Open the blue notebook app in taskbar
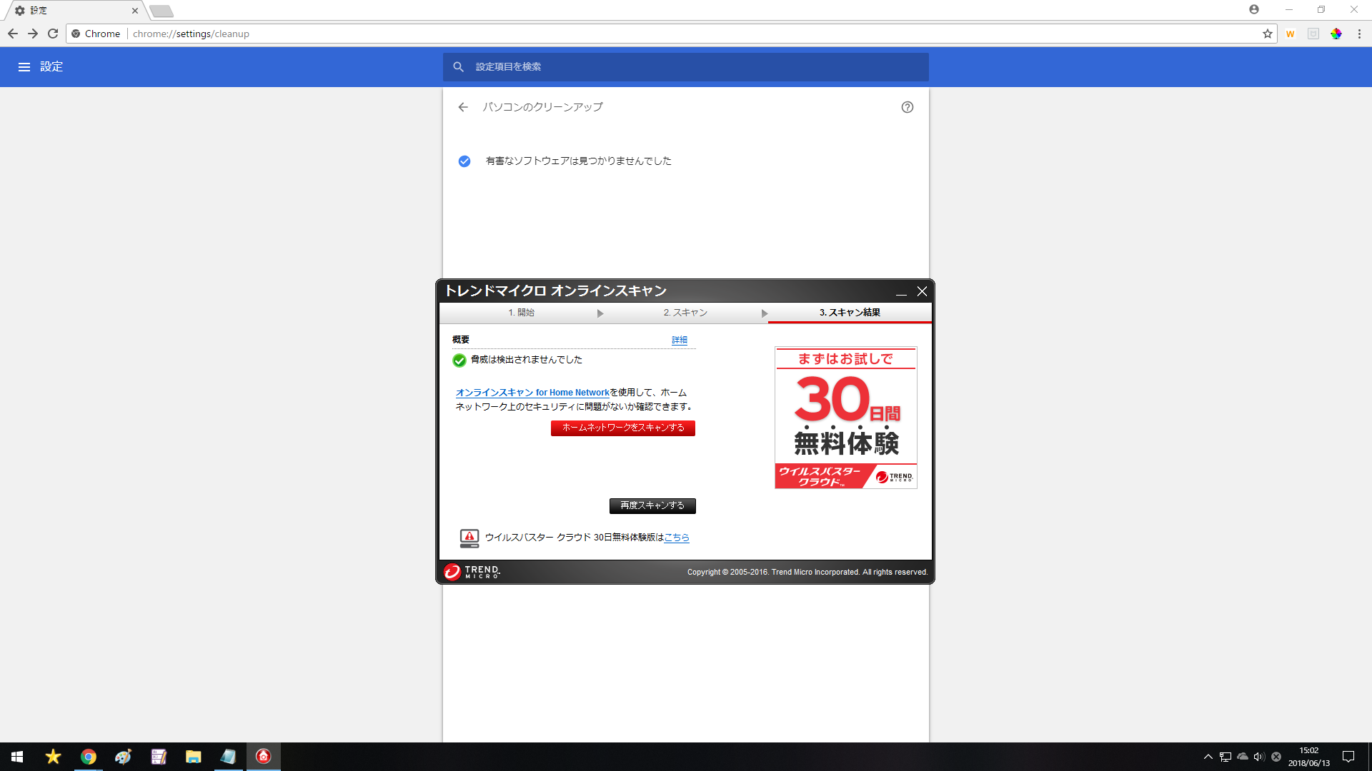The height and width of the screenshot is (771, 1372). click(228, 757)
